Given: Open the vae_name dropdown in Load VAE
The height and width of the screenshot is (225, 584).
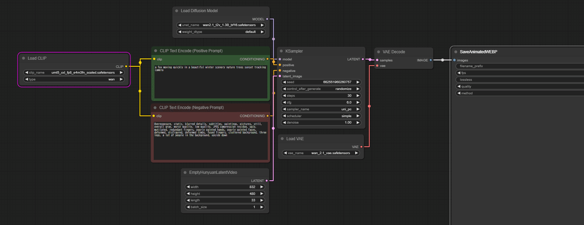Looking at the screenshot, I should point(321,152).
